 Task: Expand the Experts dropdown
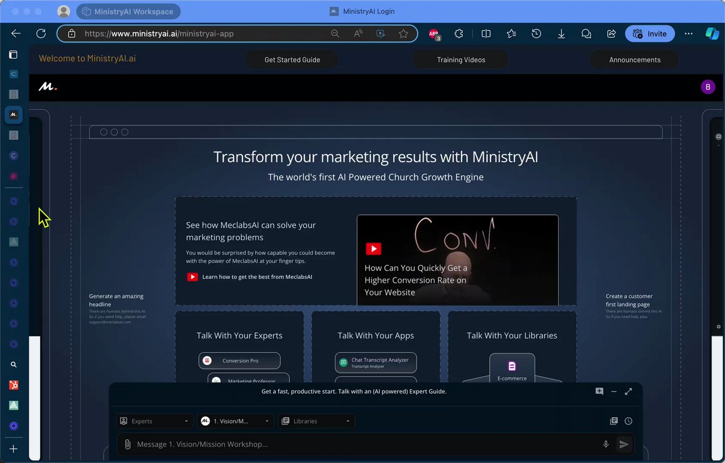155,421
